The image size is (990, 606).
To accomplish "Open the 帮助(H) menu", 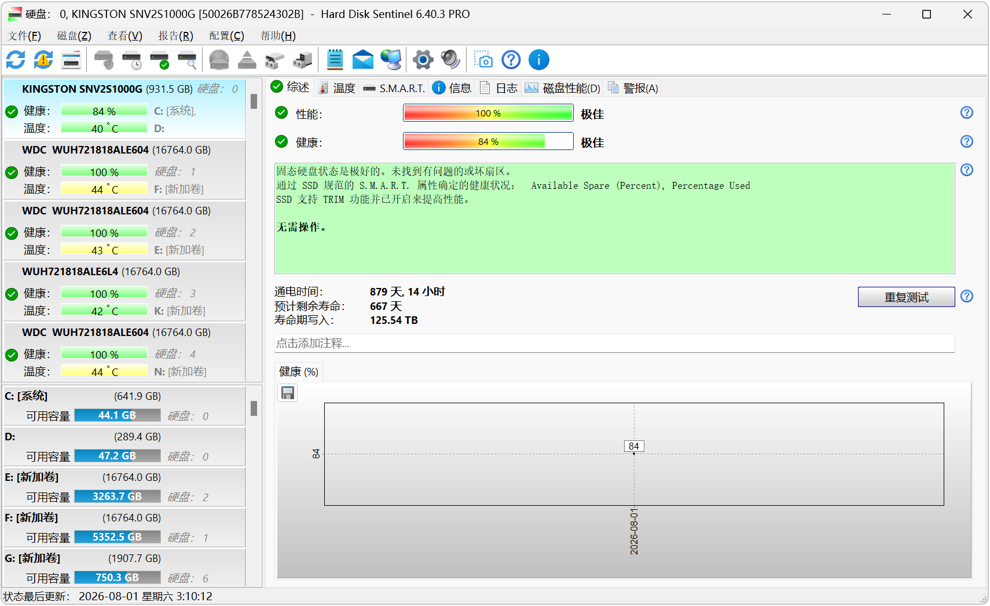I will click(278, 36).
